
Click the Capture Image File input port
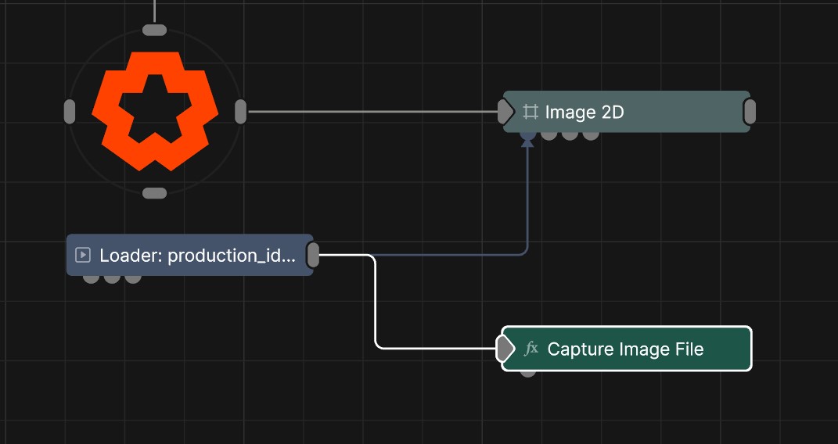click(505, 349)
